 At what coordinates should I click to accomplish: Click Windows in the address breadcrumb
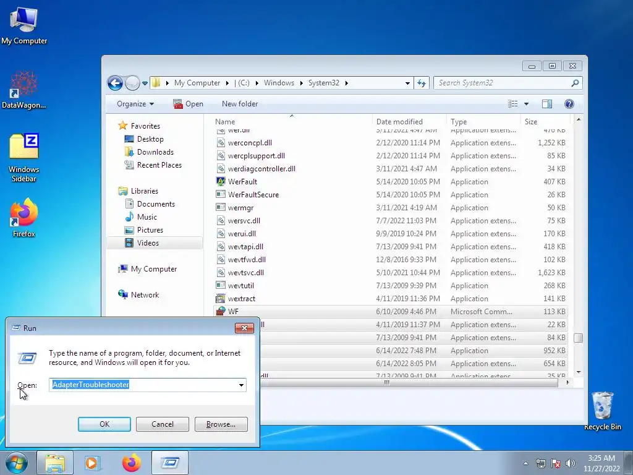[x=279, y=83]
